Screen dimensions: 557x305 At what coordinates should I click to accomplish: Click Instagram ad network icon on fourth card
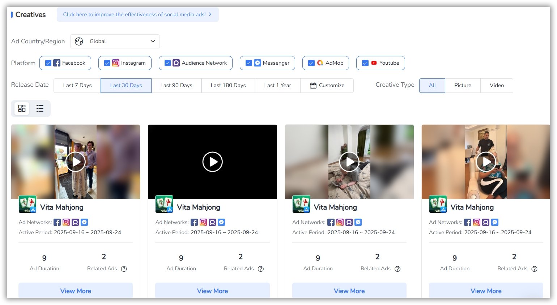pyautogui.click(x=477, y=222)
